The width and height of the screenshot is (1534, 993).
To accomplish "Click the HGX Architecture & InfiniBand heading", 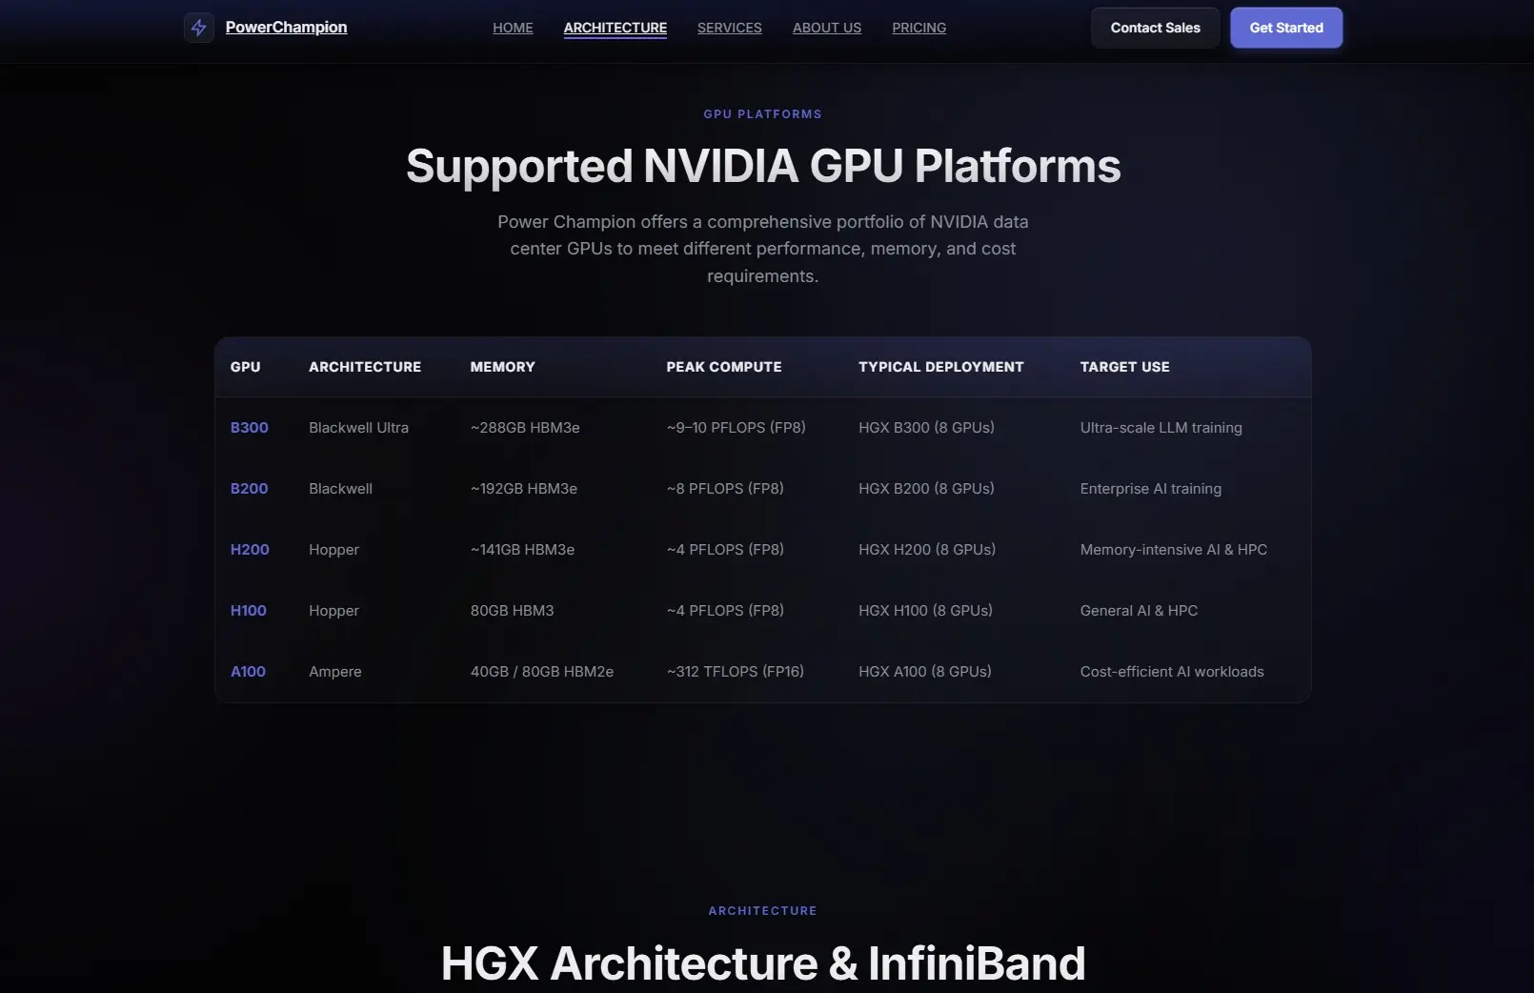I will (763, 963).
